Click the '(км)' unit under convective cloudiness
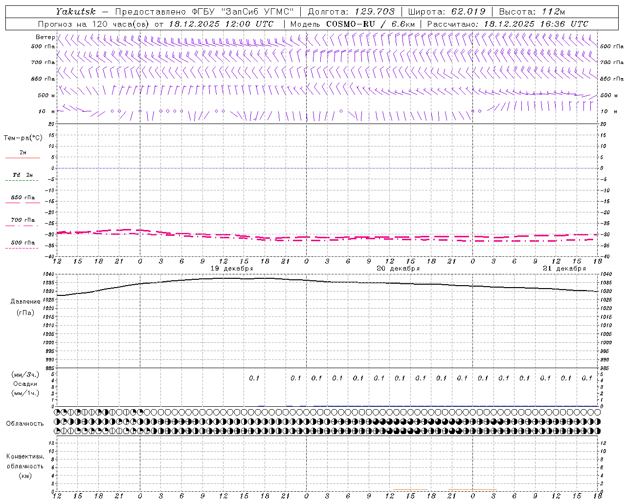Image resolution: width=626 pixels, height=500 pixels. (25, 476)
